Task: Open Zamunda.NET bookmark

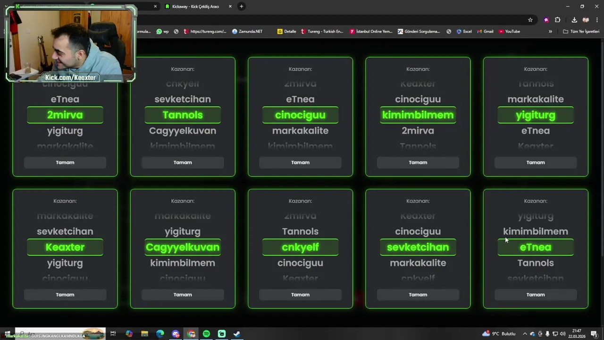Action: coord(247,32)
